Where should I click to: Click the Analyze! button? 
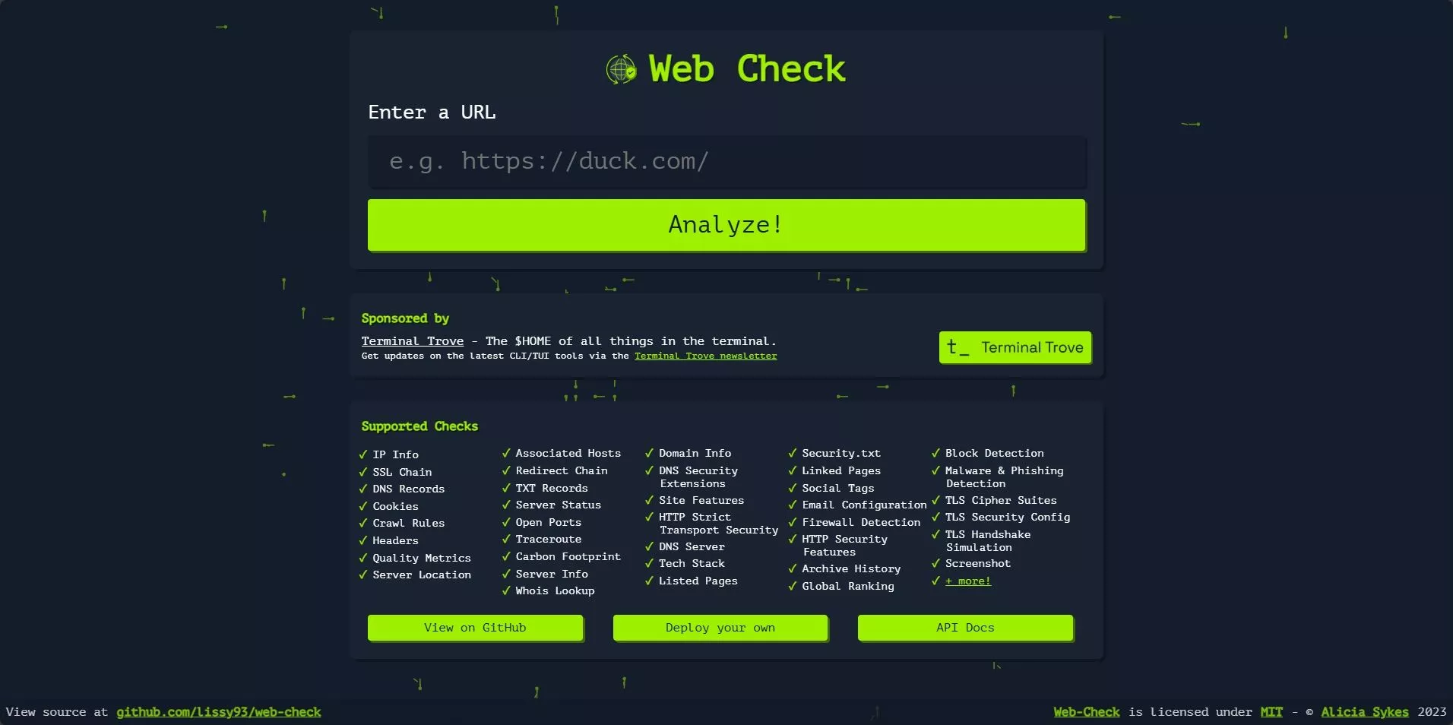click(x=725, y=225)
